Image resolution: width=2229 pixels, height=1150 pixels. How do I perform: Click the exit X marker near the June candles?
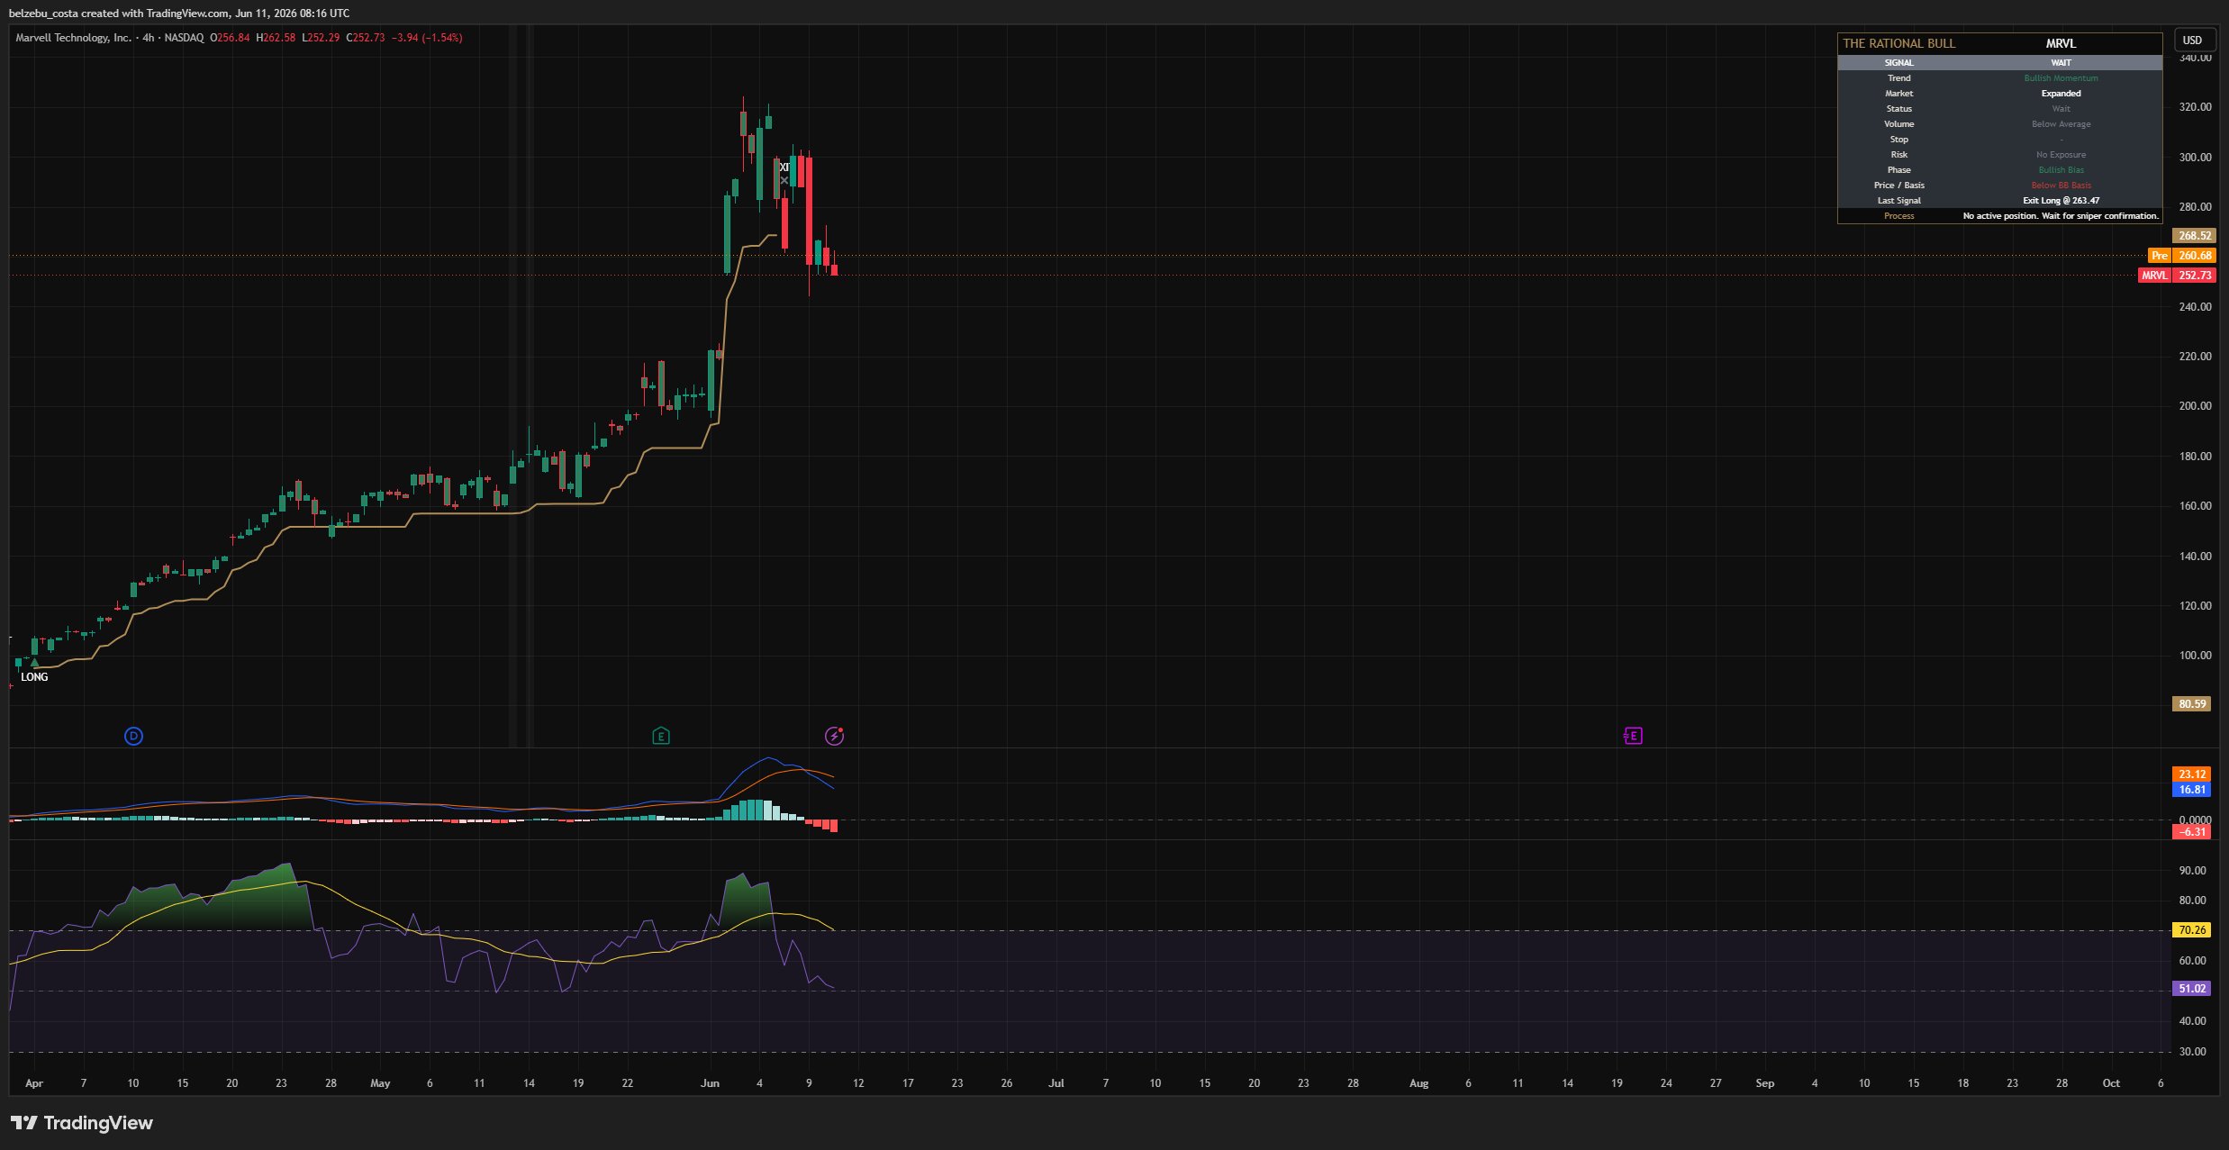pos(784,181)
